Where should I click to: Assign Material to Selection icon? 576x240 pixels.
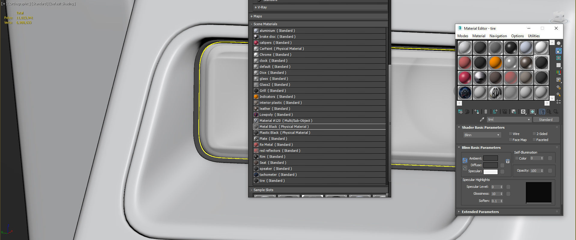pos(477,112)
